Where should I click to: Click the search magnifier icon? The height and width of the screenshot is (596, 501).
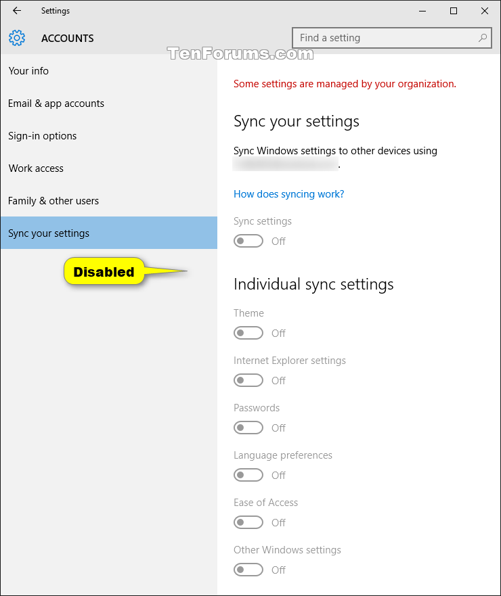483,38
